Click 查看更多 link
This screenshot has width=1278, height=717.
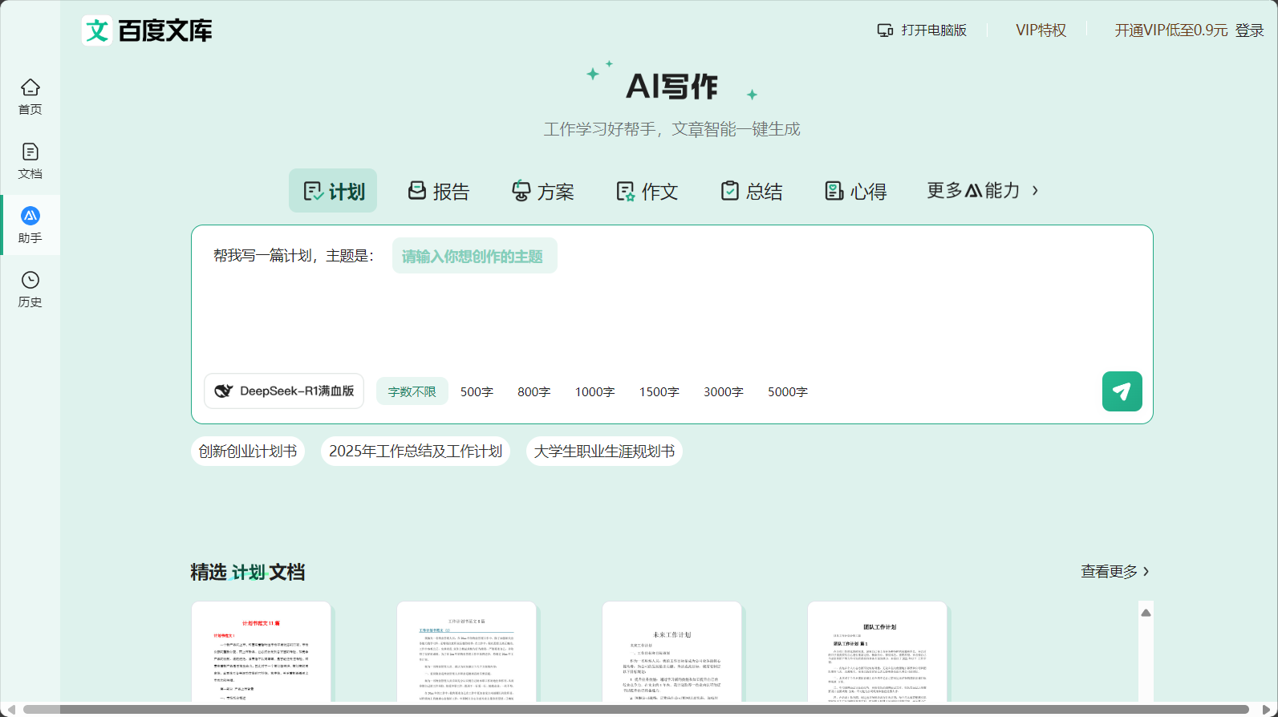click(1115, 571)
